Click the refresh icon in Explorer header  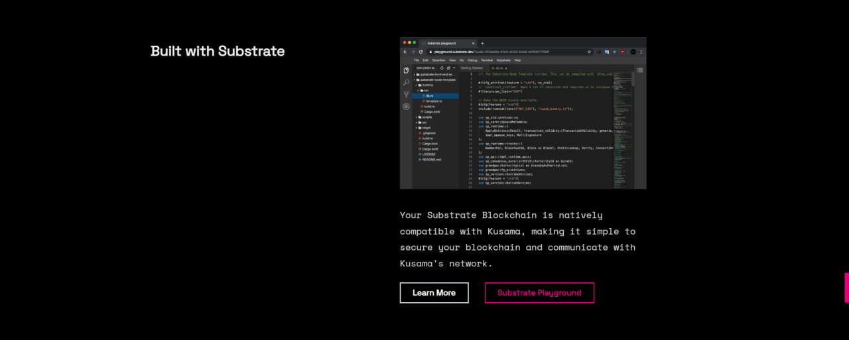pyautogui.click(x=442, y=68)
